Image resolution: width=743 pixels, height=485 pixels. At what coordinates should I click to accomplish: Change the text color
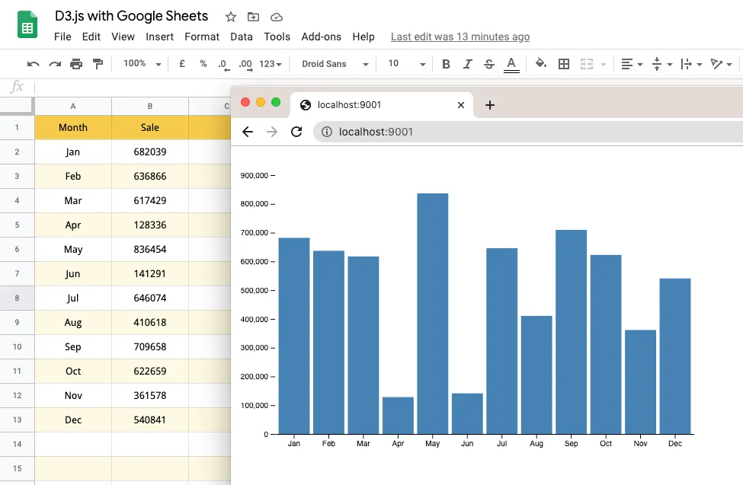(511, 64)
